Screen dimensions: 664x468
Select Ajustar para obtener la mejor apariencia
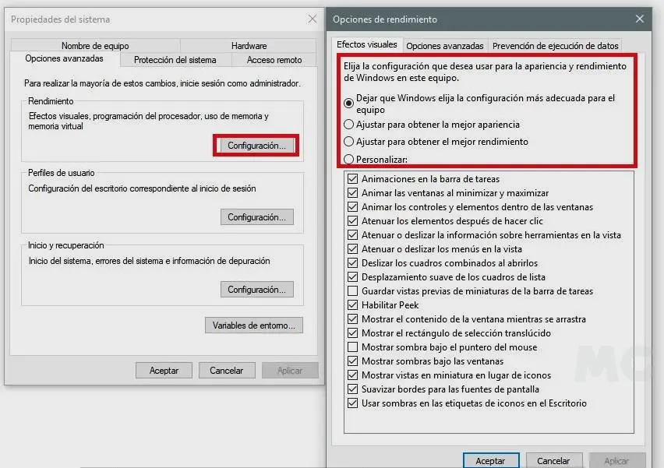coord(348,125)
